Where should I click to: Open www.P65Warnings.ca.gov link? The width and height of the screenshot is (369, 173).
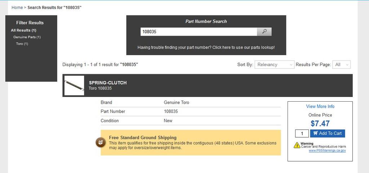click(327, 150)
